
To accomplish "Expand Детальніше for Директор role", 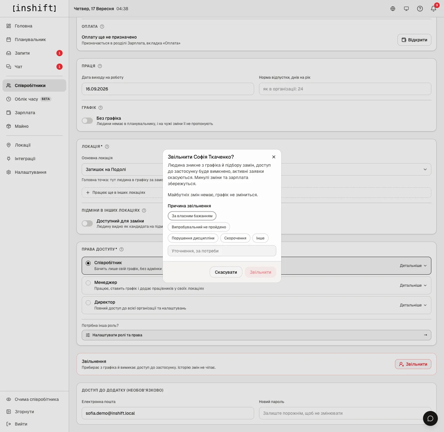I will click(x=413, y=305).
